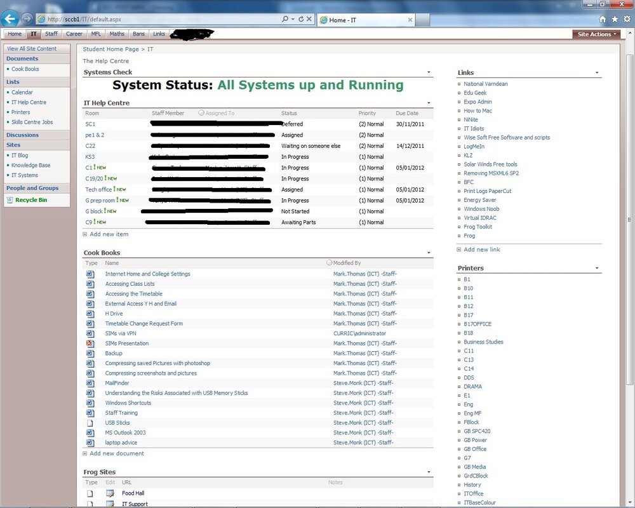Screen dimensions: 635x508
Task: Open Skills Centre Jobs list link
Action: click(32, 122)
